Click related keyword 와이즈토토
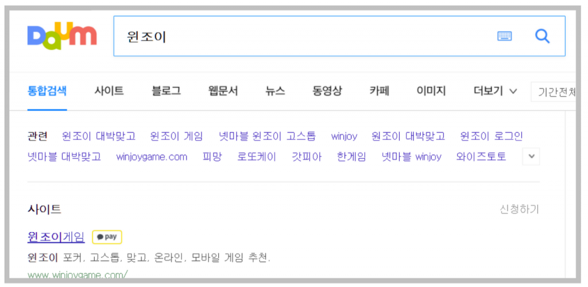This screenshot has width=588, height=287. [481, 156]
